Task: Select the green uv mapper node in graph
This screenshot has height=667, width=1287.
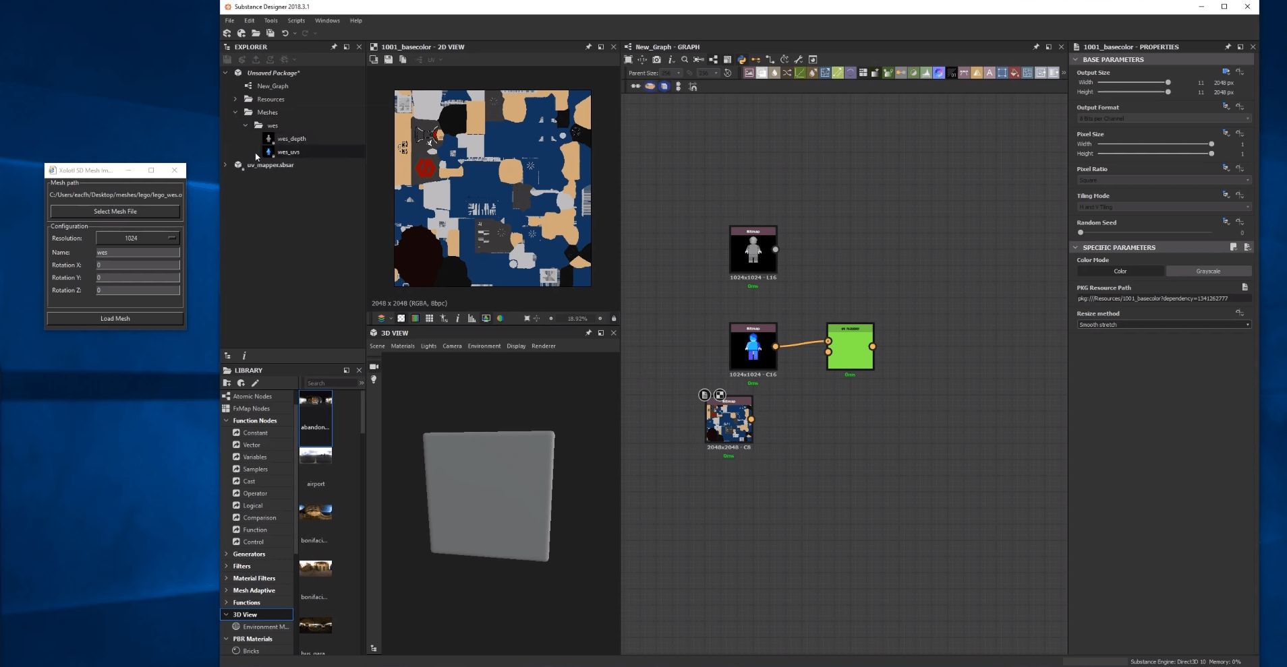Action: pyautogui.click(x=850, y=346)
